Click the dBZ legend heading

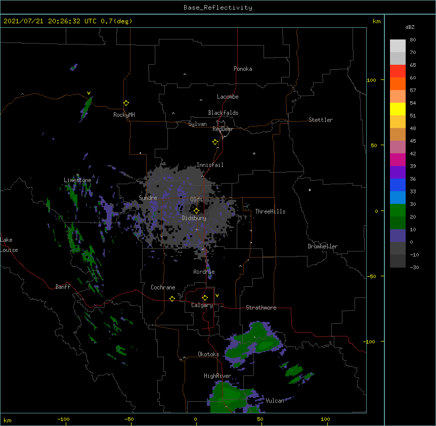tap(410, 27)
